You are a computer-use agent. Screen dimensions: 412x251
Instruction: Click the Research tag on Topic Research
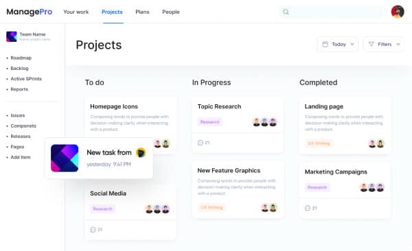209,122
